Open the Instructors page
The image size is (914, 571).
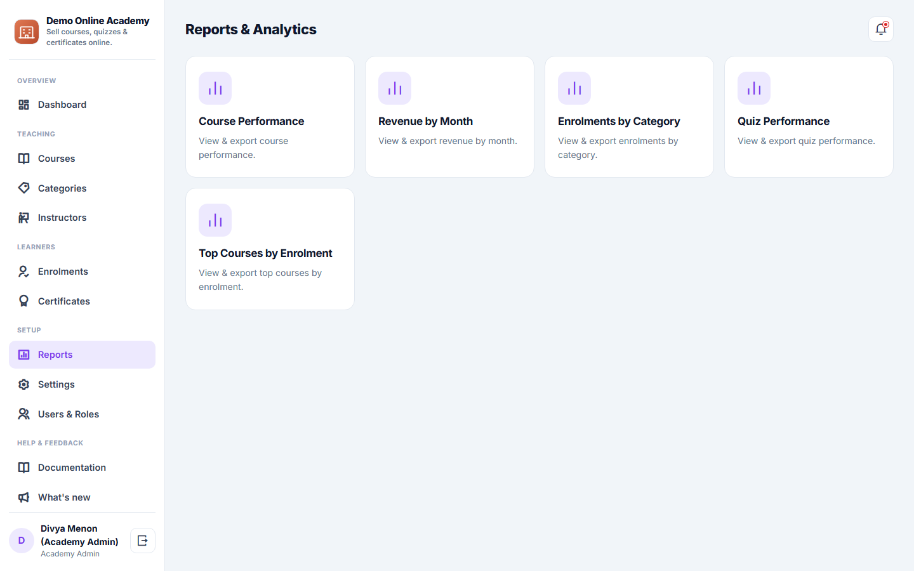pyautogui.click(x=82, y=218)
